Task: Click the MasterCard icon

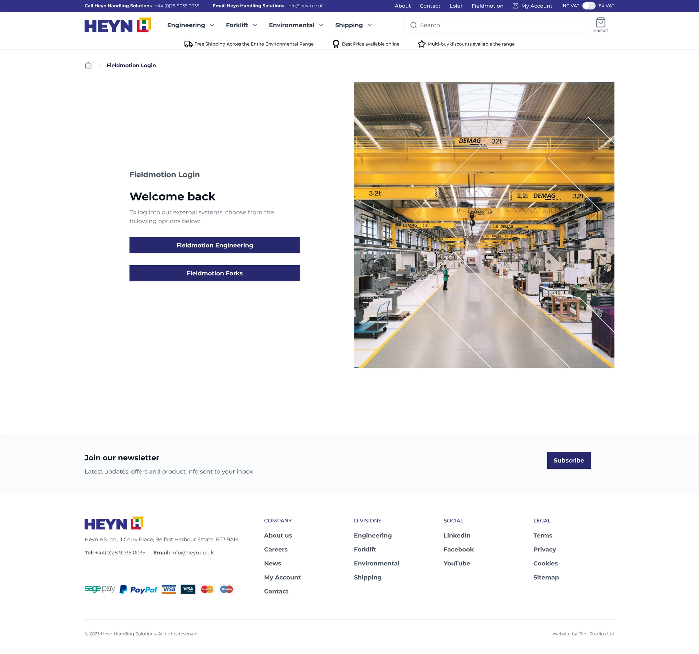Action: click(207, 589)
